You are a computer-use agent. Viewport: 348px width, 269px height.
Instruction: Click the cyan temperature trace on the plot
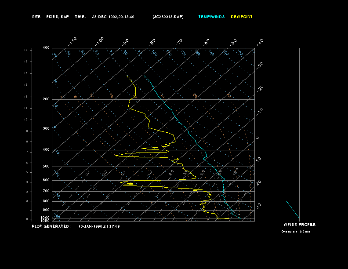188,130
